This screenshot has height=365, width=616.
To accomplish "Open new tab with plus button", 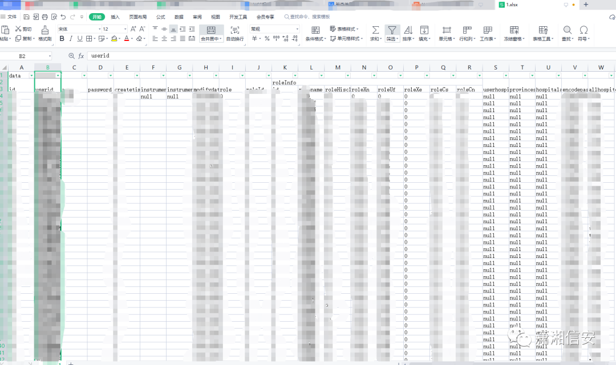I will (586, 5).
